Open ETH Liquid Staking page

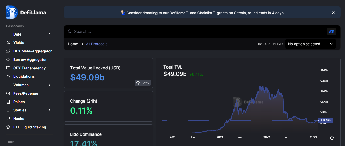(30, 127)
